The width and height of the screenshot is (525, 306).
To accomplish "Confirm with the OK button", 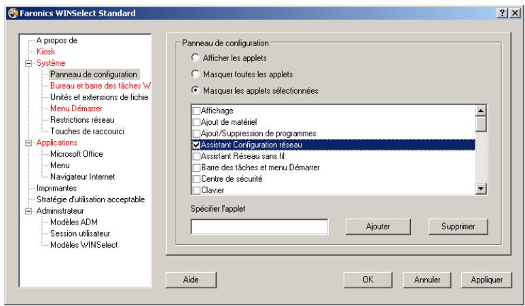I will (x=368, y=280).
